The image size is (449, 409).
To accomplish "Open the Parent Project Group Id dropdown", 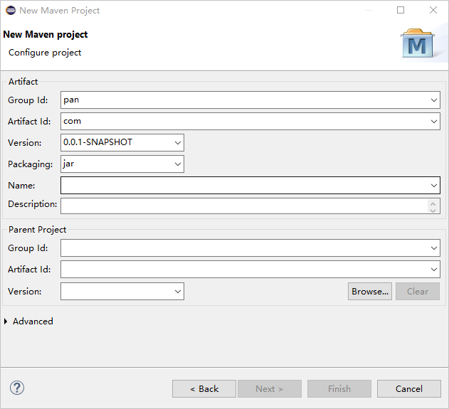I will pyautogui.click(x=434, y=248).
